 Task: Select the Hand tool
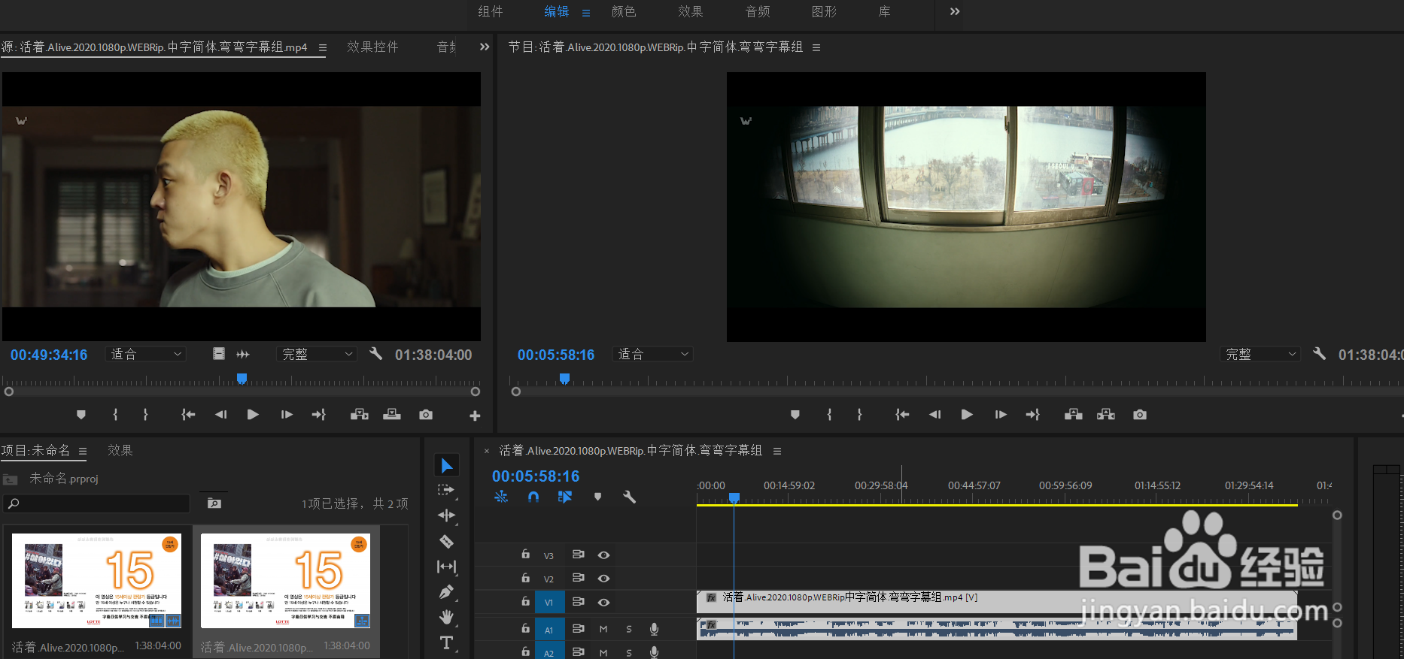click(446, 618)
